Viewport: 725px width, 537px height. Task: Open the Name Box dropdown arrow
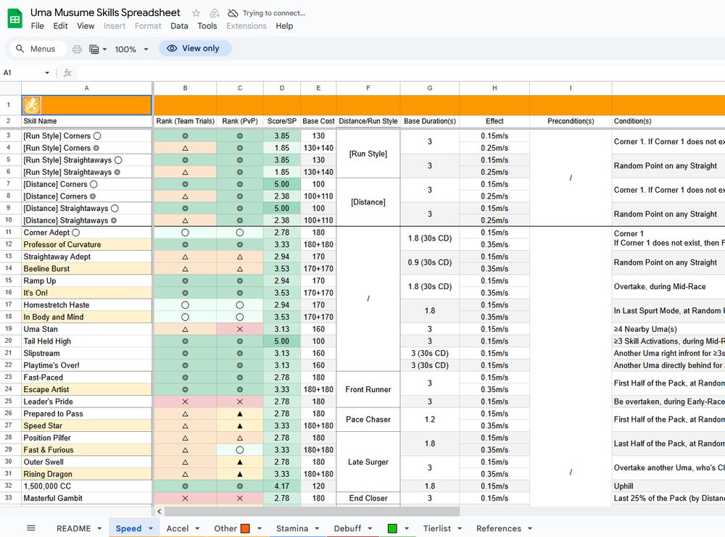click(46, 72)
